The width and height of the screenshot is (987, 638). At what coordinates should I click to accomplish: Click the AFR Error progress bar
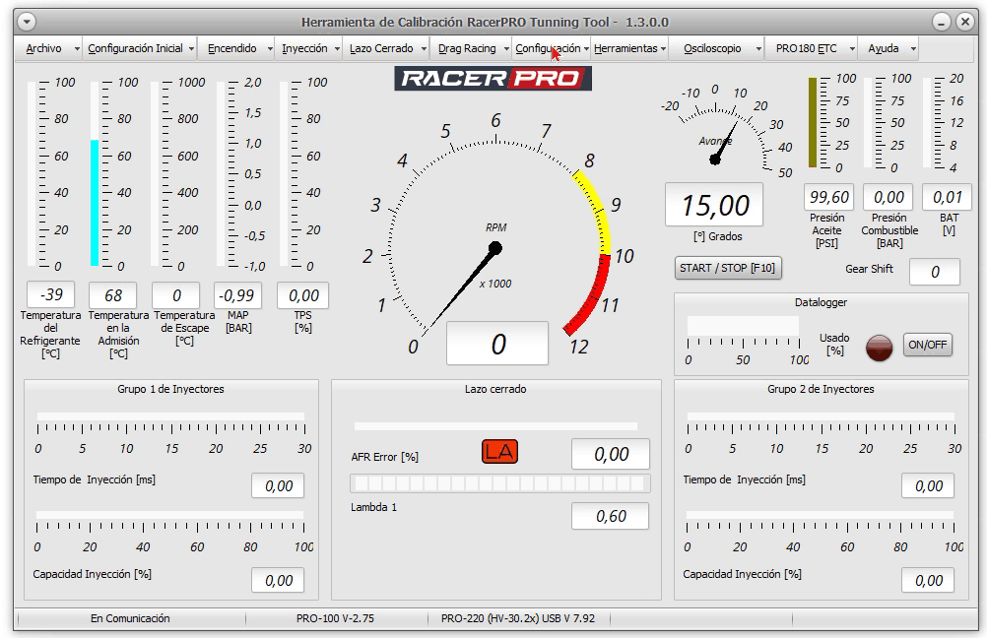coord(495,426)
